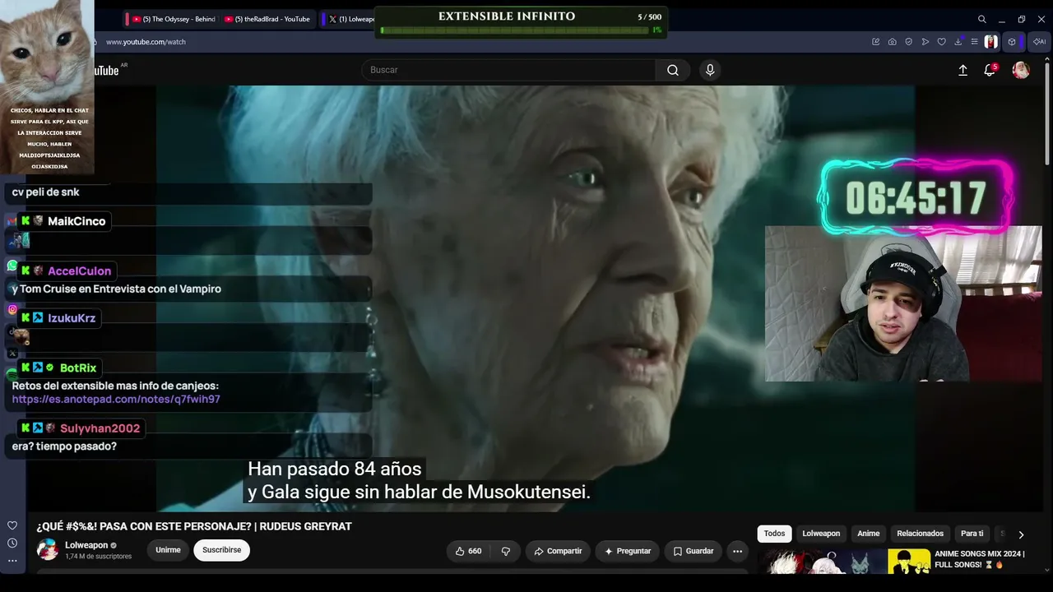The height and width of the screenshot is (592, 1053).
Task: Focus the YouTube Buscar search field
Action: pos(509,70)
